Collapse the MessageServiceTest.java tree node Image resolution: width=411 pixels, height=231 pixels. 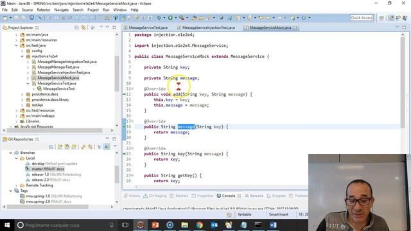tap(28, 83)
